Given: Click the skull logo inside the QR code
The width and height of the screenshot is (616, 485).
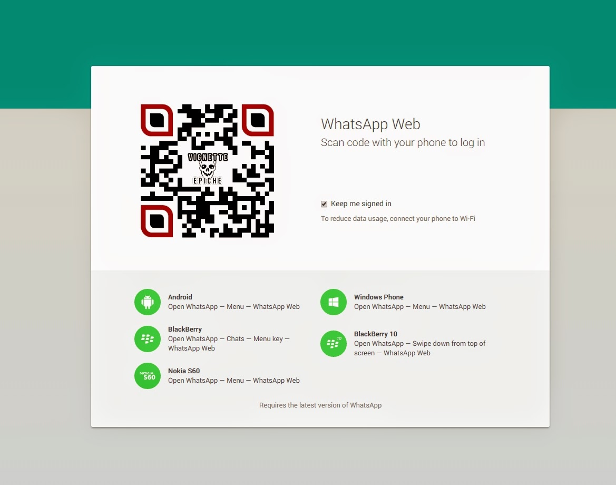Looking at the screenshot, I should [x=208, y=170].
